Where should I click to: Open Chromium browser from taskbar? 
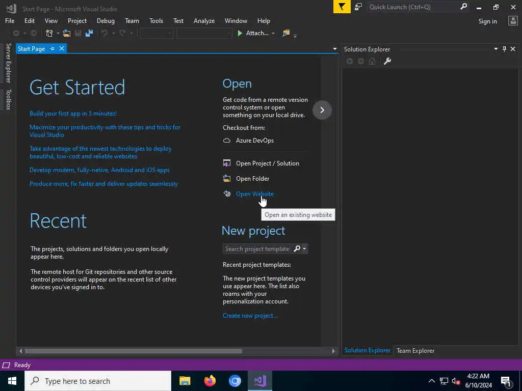click(234, 381)
